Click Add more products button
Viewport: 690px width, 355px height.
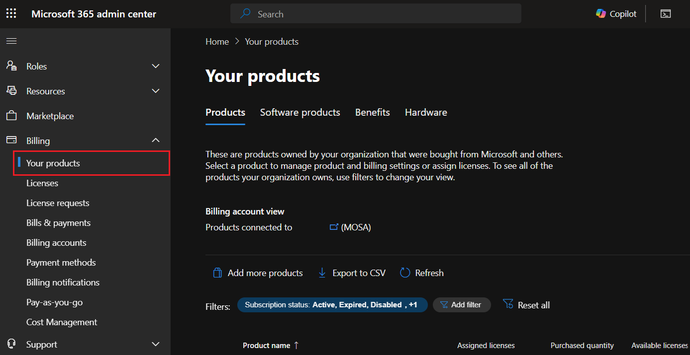tap(258, 273)
